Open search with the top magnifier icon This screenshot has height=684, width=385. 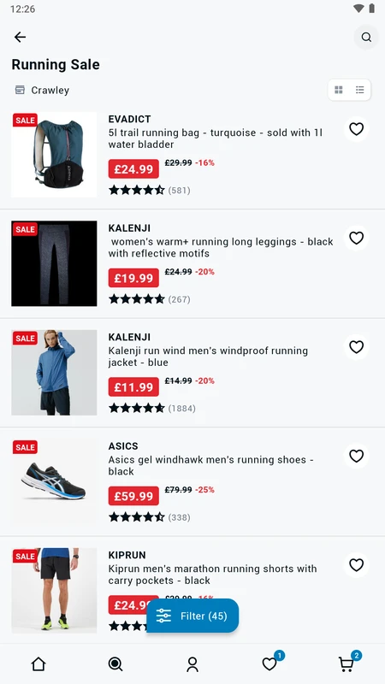(366, 37)
